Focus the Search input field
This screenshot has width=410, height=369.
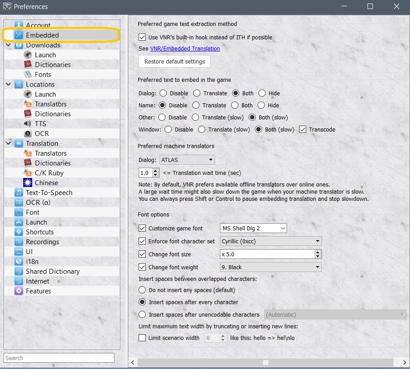coord(59,358)
